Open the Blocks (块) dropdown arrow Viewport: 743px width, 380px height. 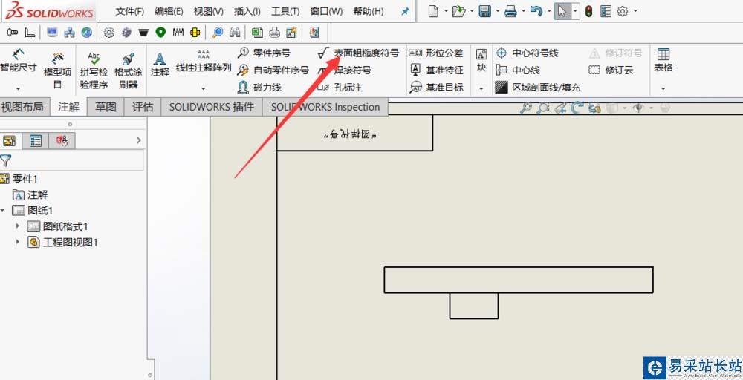(x=481, y=88)
